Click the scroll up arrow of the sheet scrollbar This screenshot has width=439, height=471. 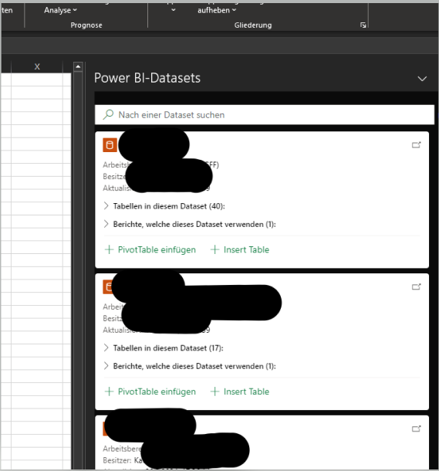coord(78,66)
